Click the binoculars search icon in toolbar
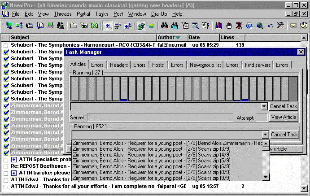Screen dimensions: 310x196 click(165, 26)
